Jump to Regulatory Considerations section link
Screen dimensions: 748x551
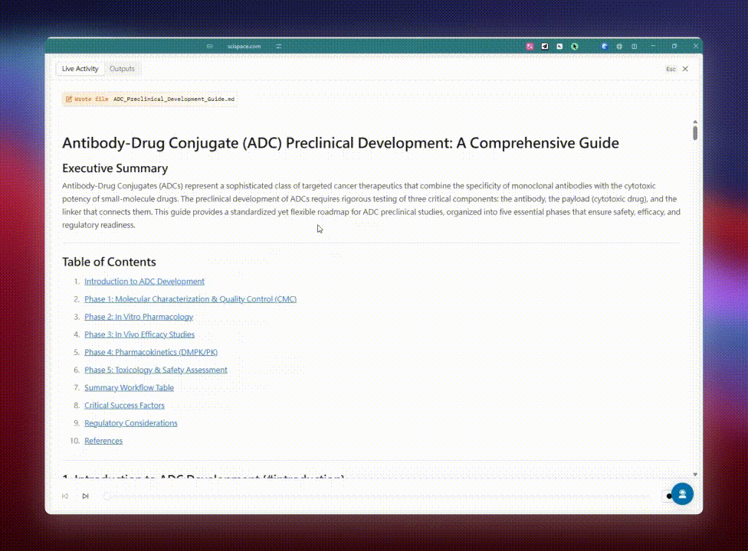coord(131,423)
